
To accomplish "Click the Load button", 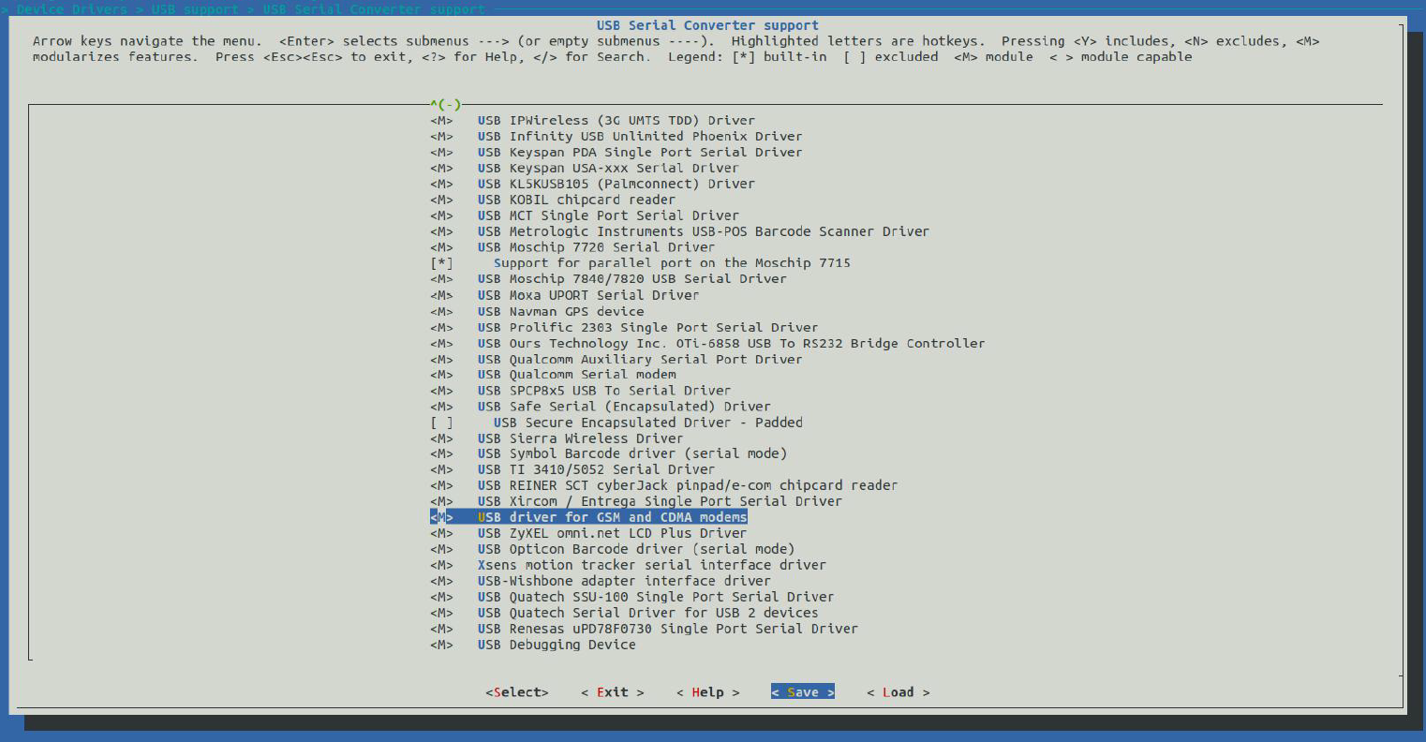I will point(899,692).
